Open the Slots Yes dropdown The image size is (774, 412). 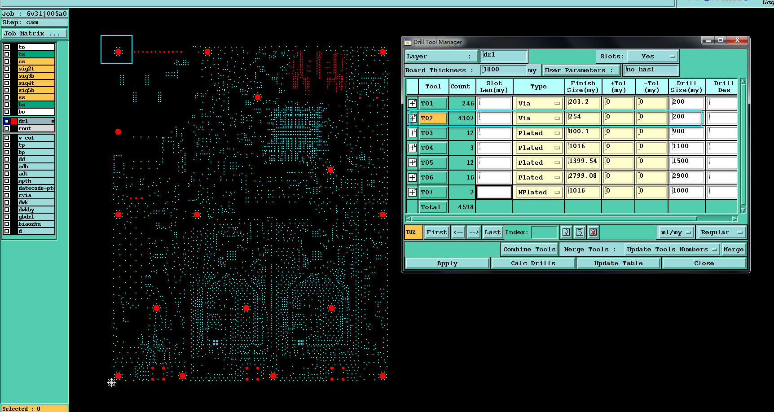(x=653, y=57)
